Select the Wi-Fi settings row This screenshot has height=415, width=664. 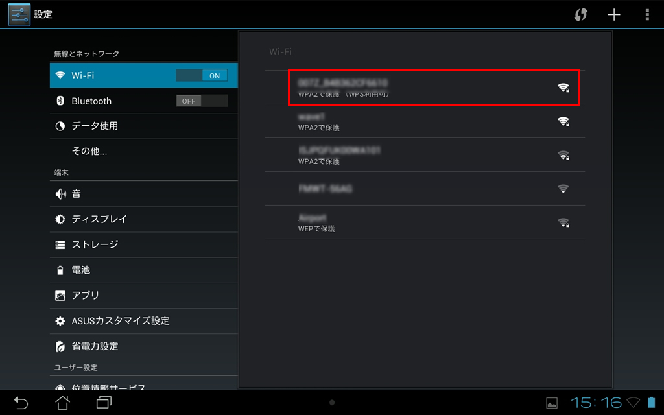[144, 75]
